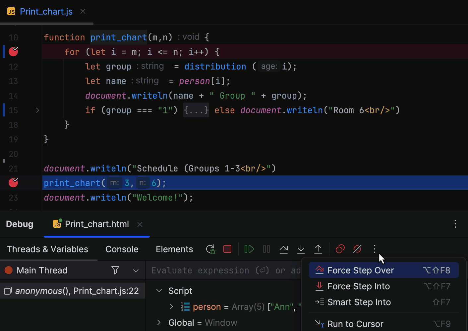Click the Step Out icon
Viewport: 468px width, 331px height.
coord(318,249)
